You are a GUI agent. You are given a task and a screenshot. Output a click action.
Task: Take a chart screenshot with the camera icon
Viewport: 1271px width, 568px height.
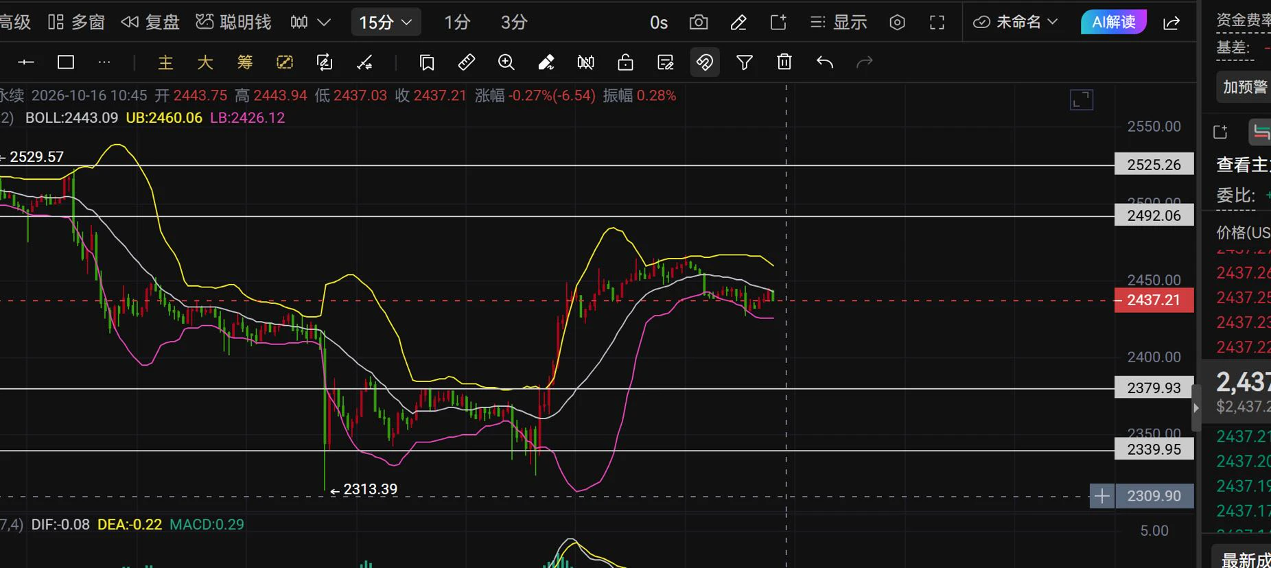[699, 23]
